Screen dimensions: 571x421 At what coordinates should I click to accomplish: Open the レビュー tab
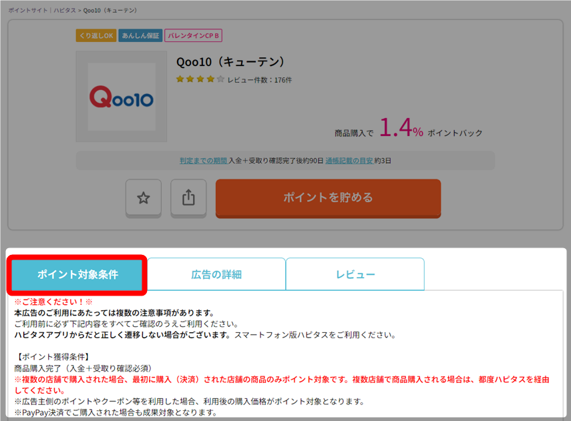point(355,274)
